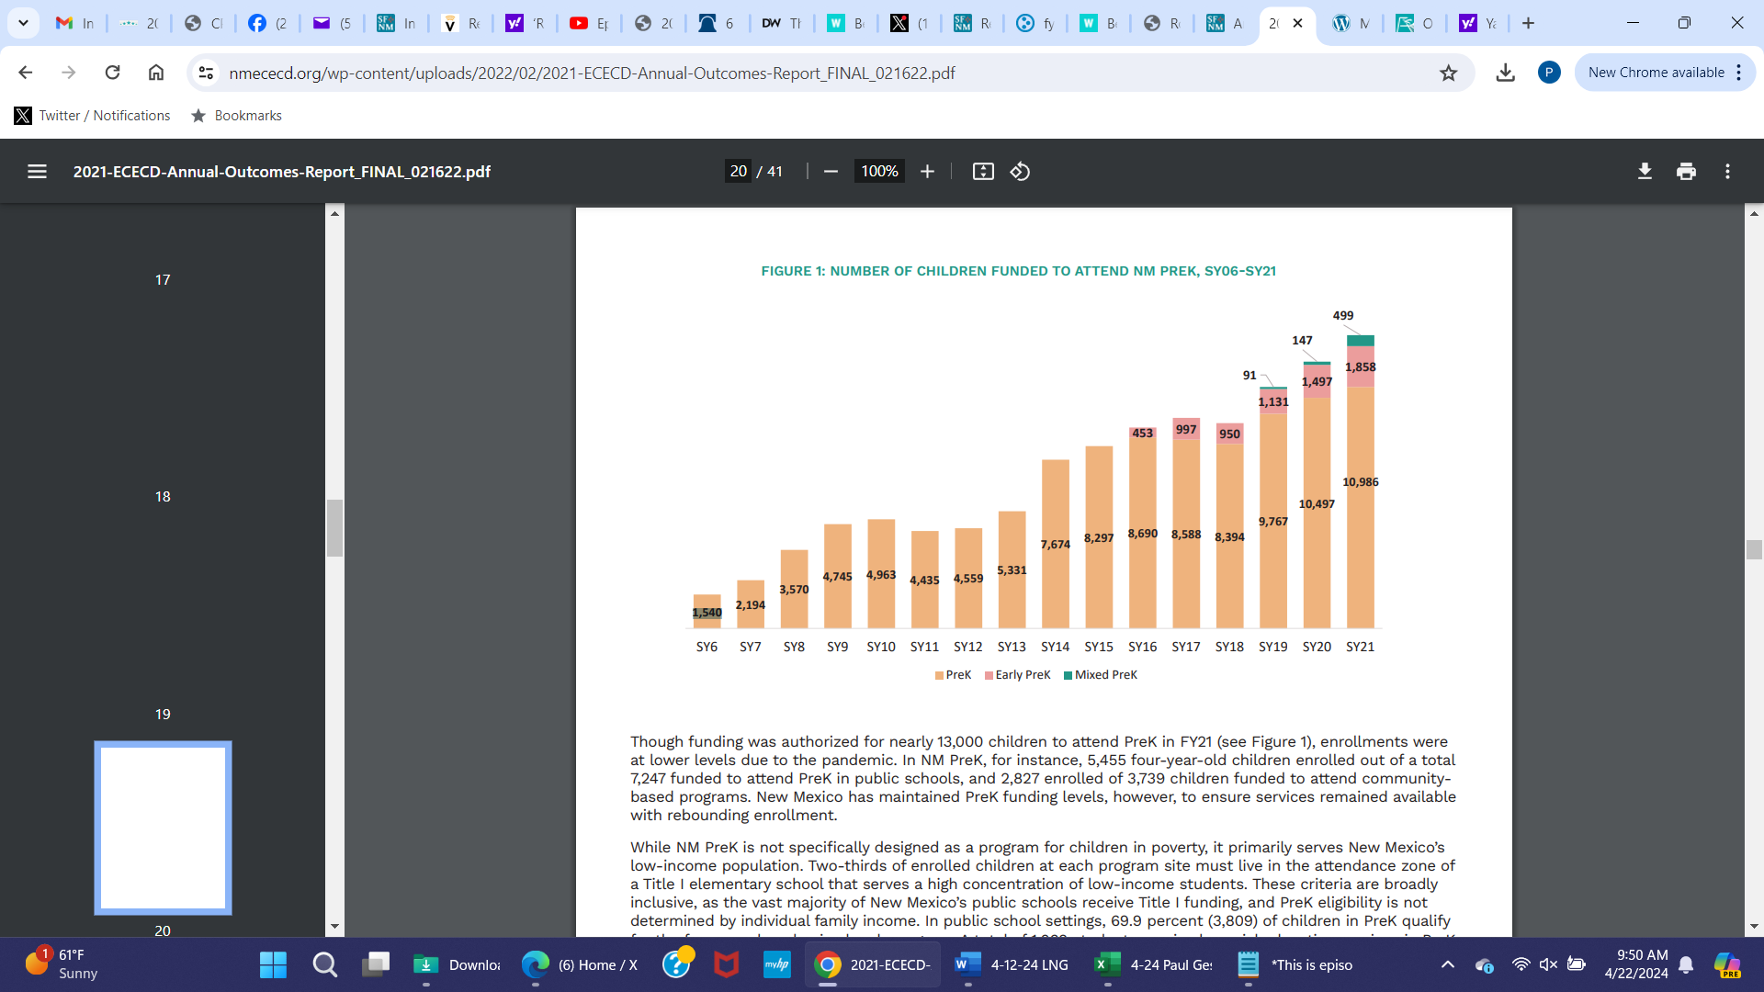Switch to the YouTube browser tab

pyautogui.click(x=588, y=23)
